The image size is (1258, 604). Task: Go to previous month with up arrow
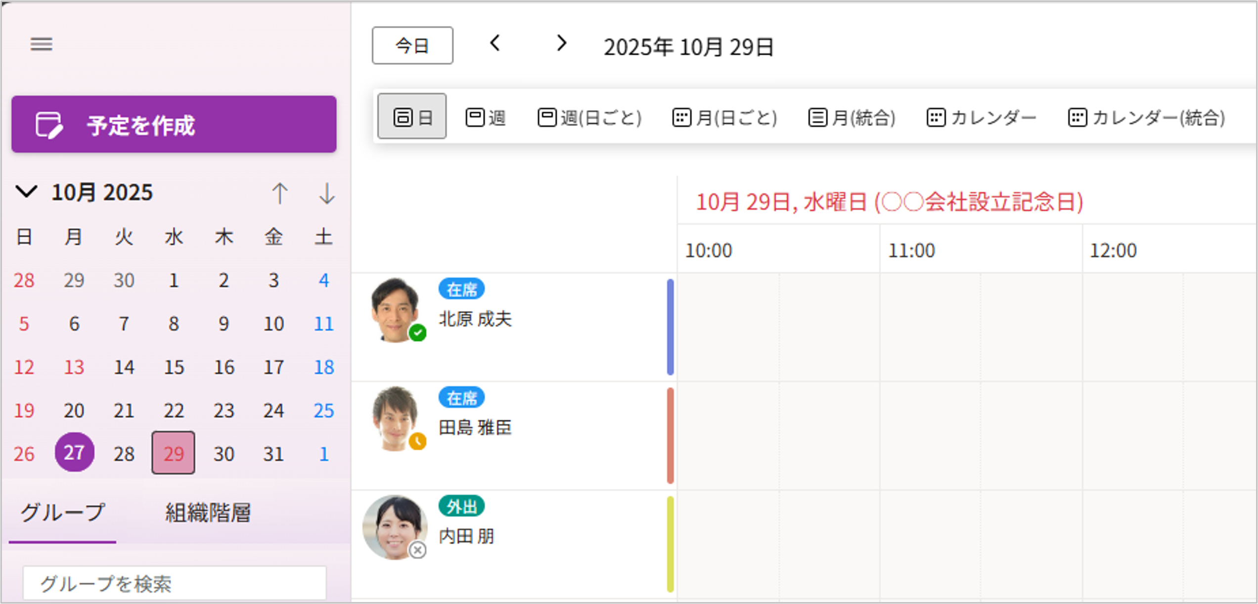click(x=280, y=193)
